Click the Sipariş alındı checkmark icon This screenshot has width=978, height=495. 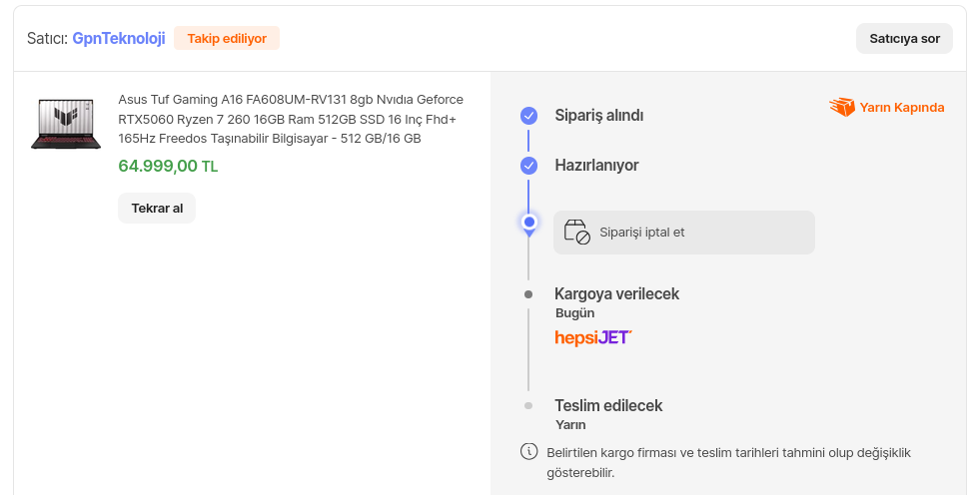click(528, 116)
